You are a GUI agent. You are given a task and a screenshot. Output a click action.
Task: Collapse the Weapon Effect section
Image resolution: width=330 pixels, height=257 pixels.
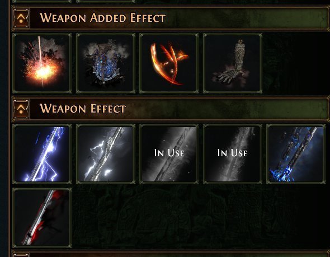tap(21, 109)
